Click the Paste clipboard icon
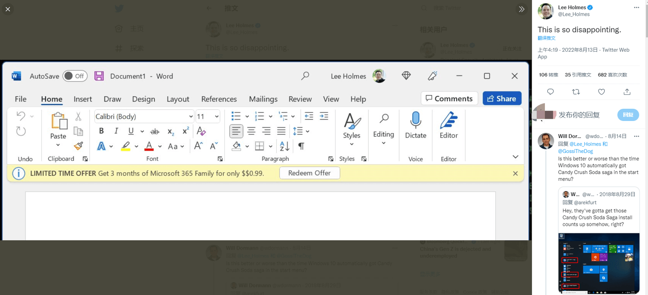Screen dimensions: 648x295 (x=58, y=121)
